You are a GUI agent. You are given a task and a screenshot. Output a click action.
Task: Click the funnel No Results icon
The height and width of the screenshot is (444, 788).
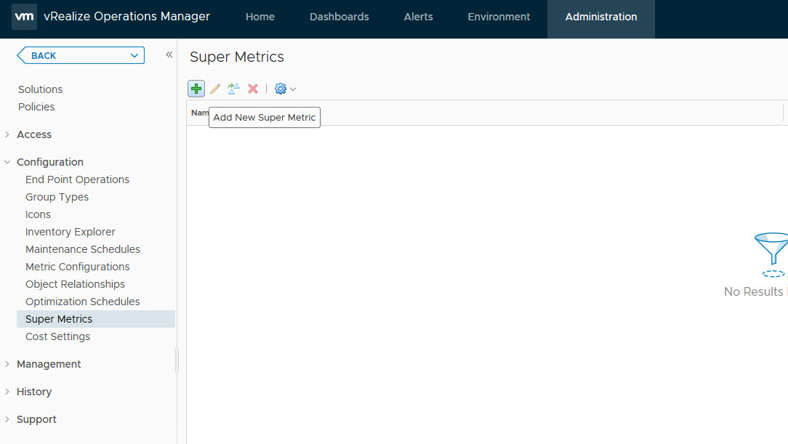point(772,254)
